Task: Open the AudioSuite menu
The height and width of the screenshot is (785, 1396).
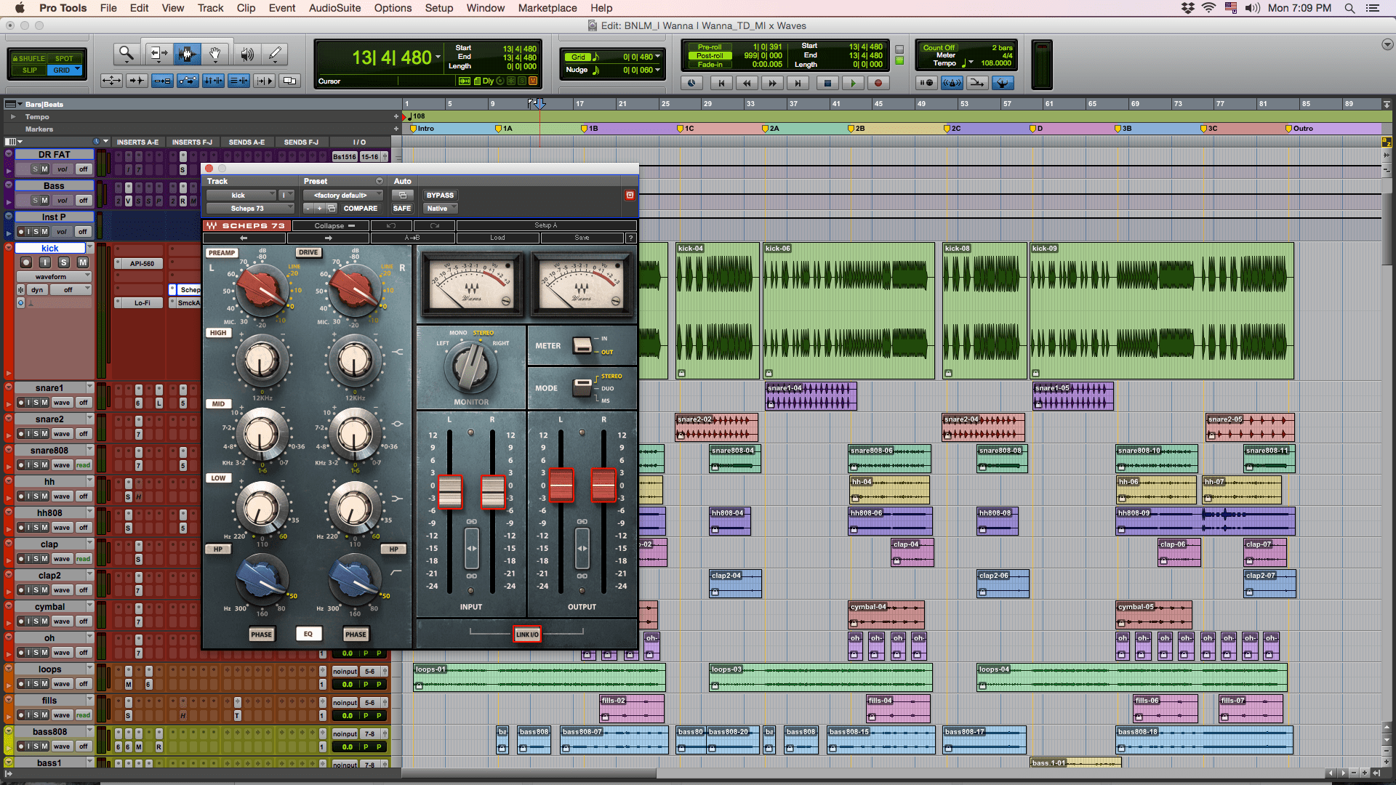Action: tap(334, 8)
